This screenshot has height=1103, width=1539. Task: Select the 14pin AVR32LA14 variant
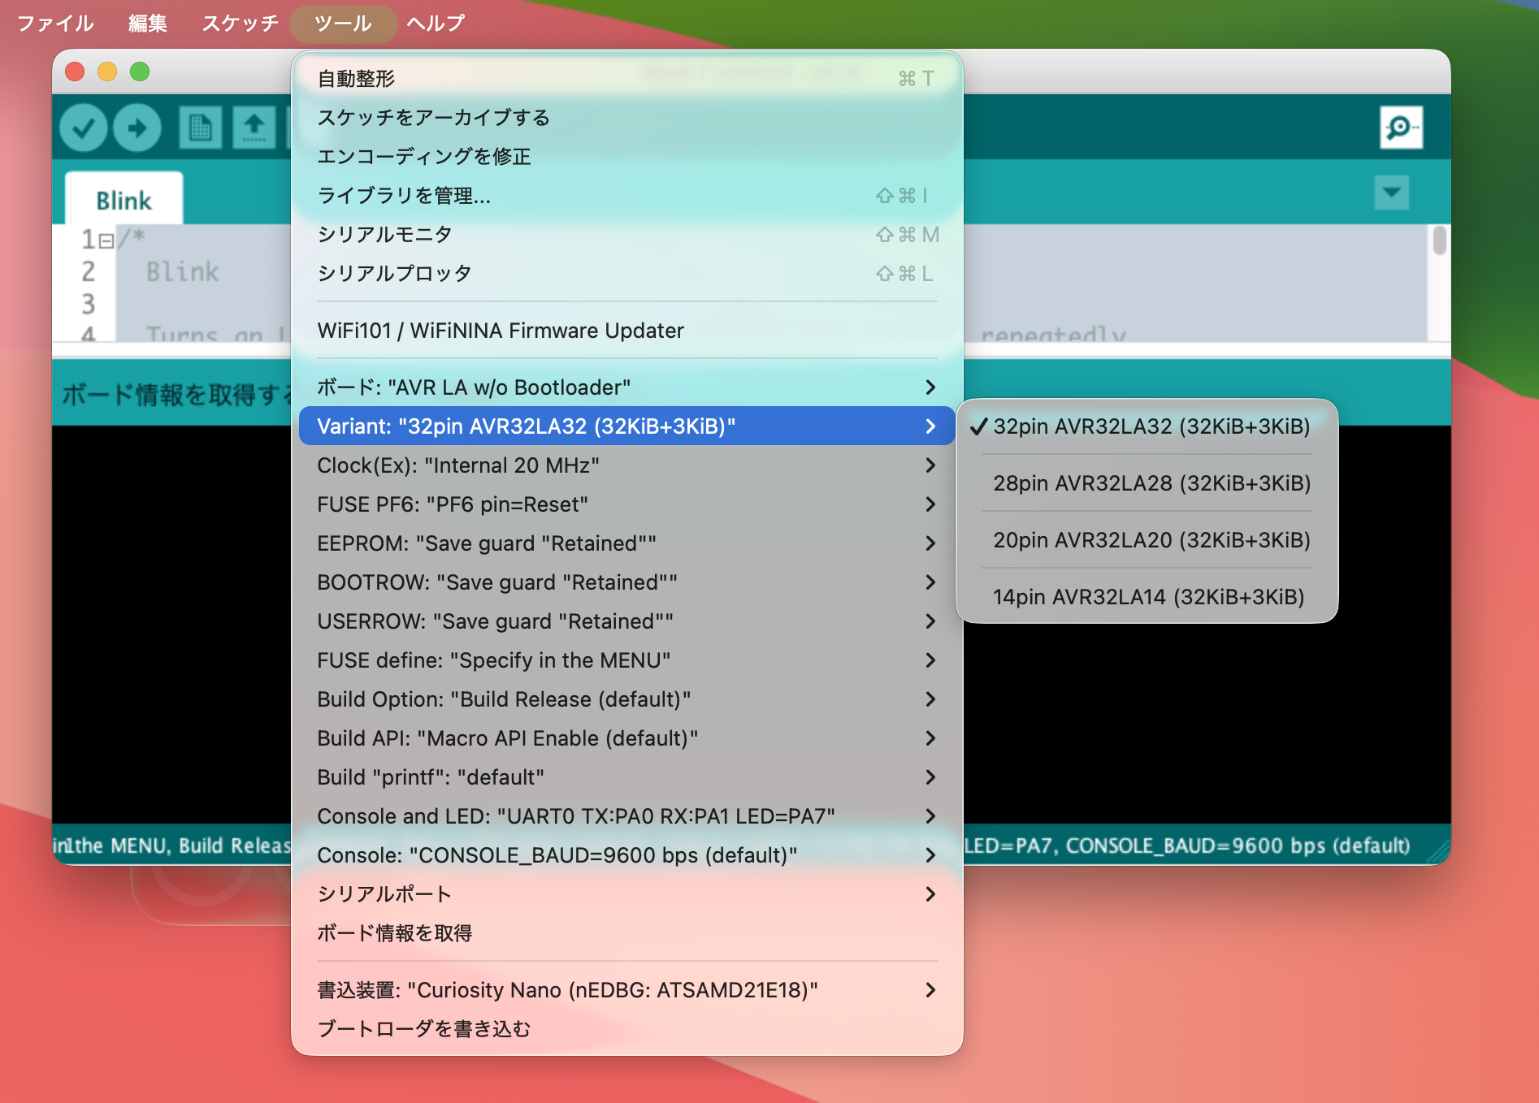click(1147, 597)
